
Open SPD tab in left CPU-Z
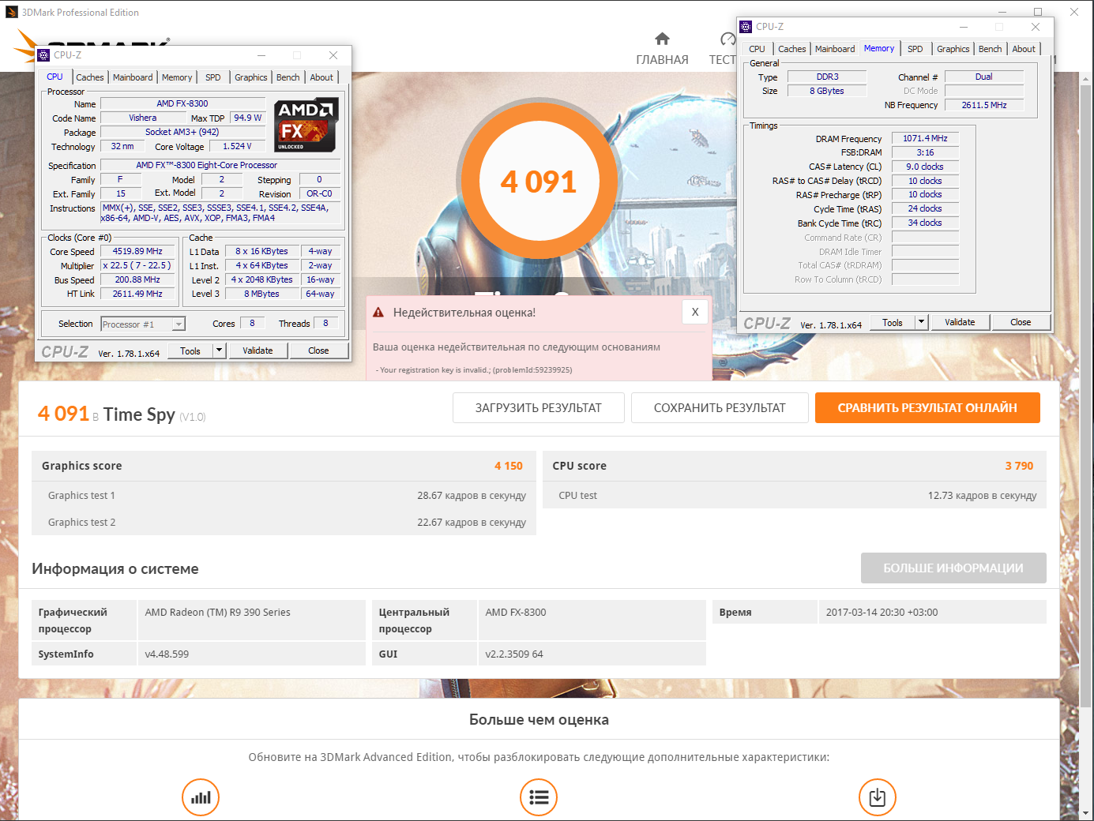(213, 77)
